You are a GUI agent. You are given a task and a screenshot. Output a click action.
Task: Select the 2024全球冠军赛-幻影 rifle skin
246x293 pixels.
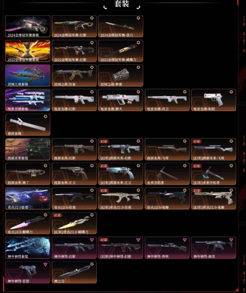74,26
